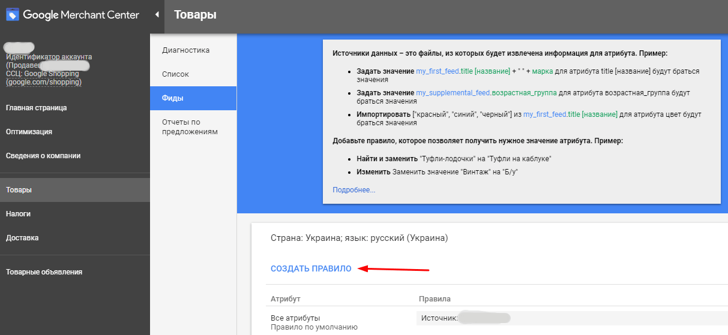Click the Идентификатор аккаунта text
The height and width of the screenshot is (335, 728).
tap(49, 57)
